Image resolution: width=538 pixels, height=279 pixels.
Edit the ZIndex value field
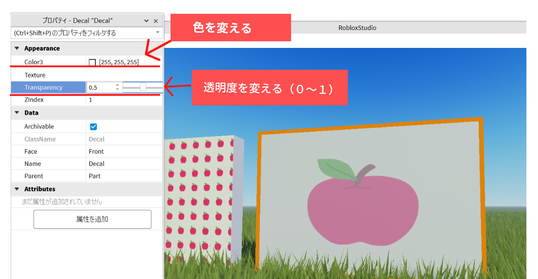pos(123,100)
